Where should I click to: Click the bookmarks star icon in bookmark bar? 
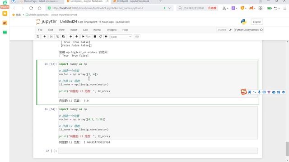[x=14, y=15]
